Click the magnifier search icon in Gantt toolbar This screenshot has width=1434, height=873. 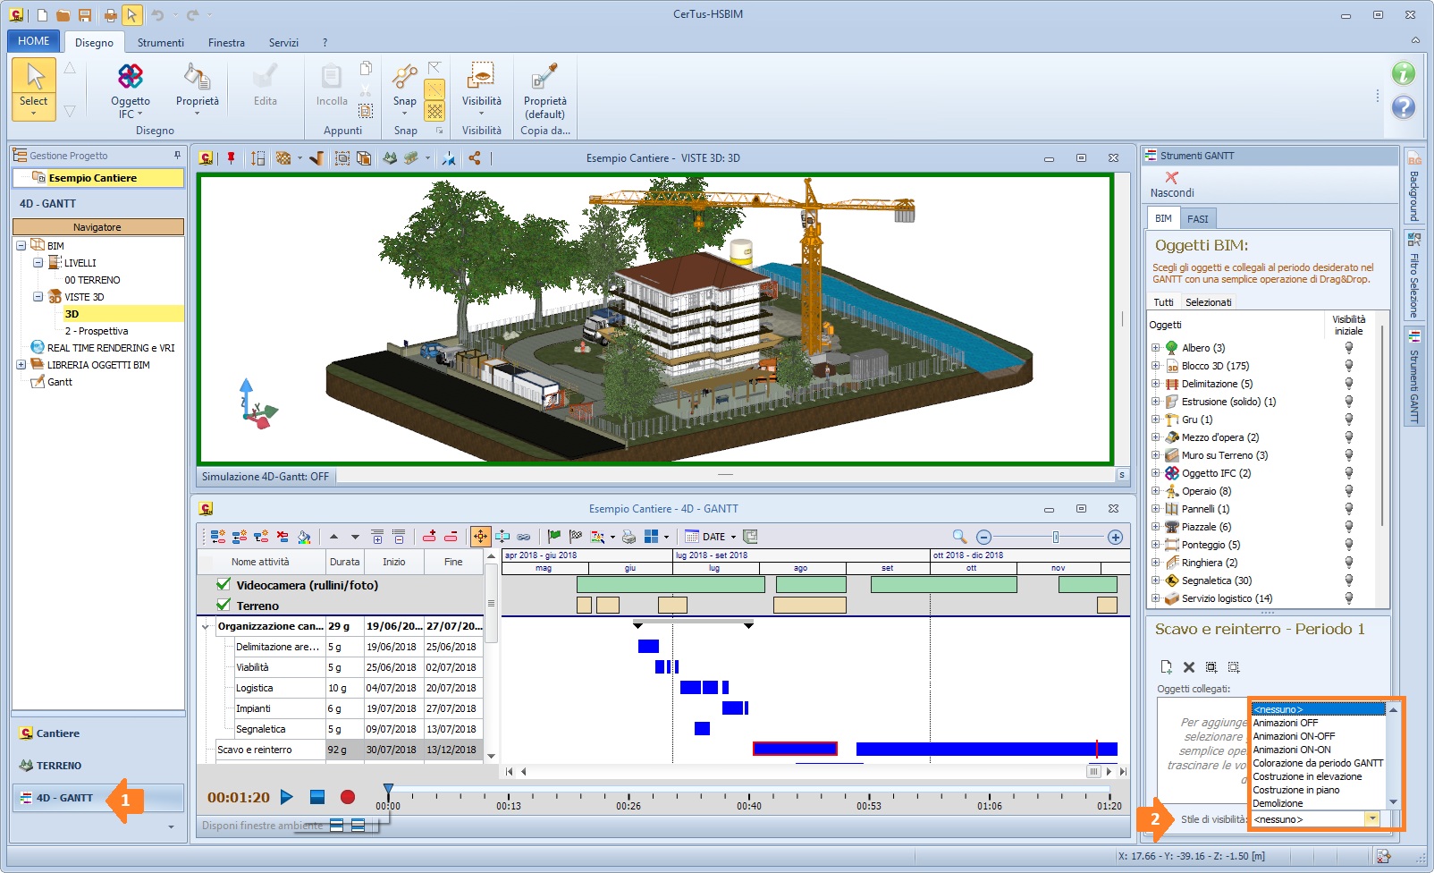(959, 537)
